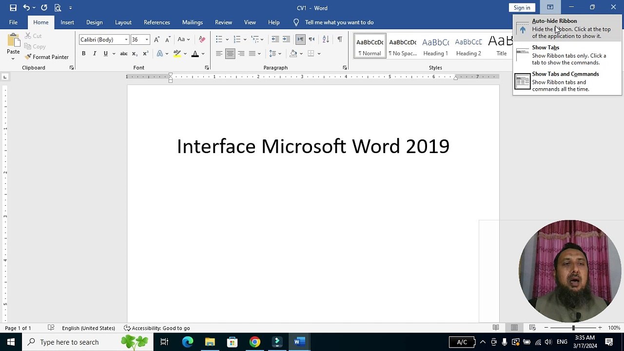Image resolution: width=624 pixels, height=351 pixels.
Task: Switch to Read Mode view in status bar
Action: (x=496, y=328)
